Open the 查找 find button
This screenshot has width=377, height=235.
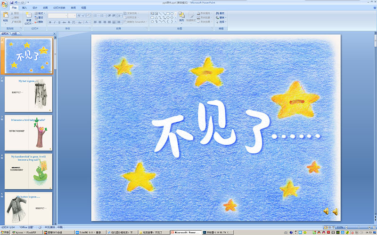pos(220,13)
